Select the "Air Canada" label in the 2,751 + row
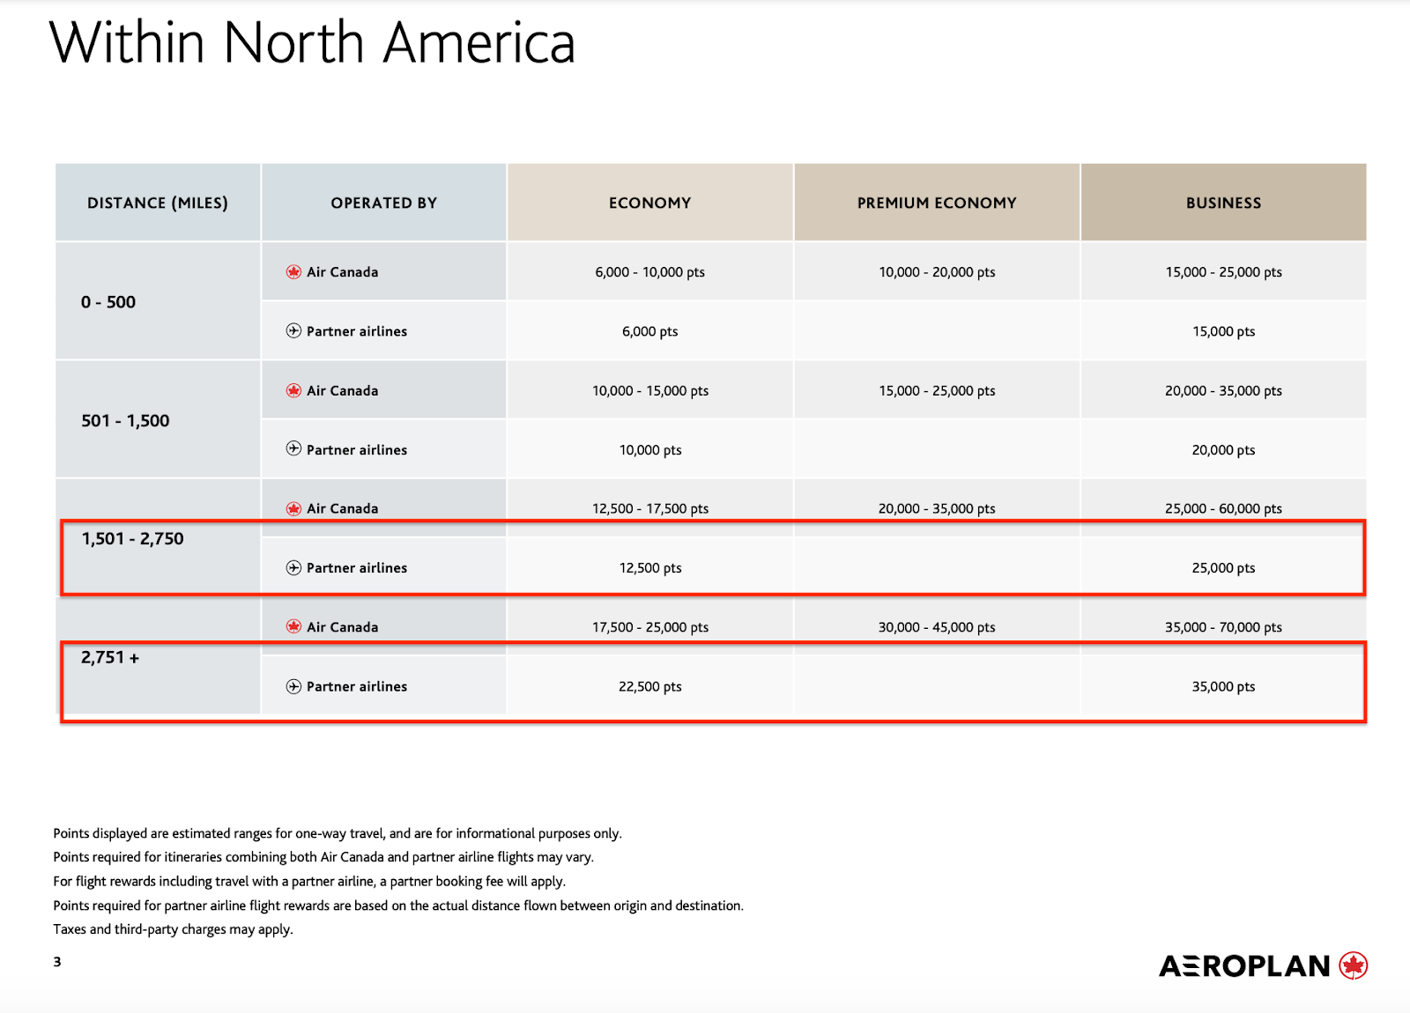The height and width of the screenshot is (1013, 1410). (x=343, y=627)
